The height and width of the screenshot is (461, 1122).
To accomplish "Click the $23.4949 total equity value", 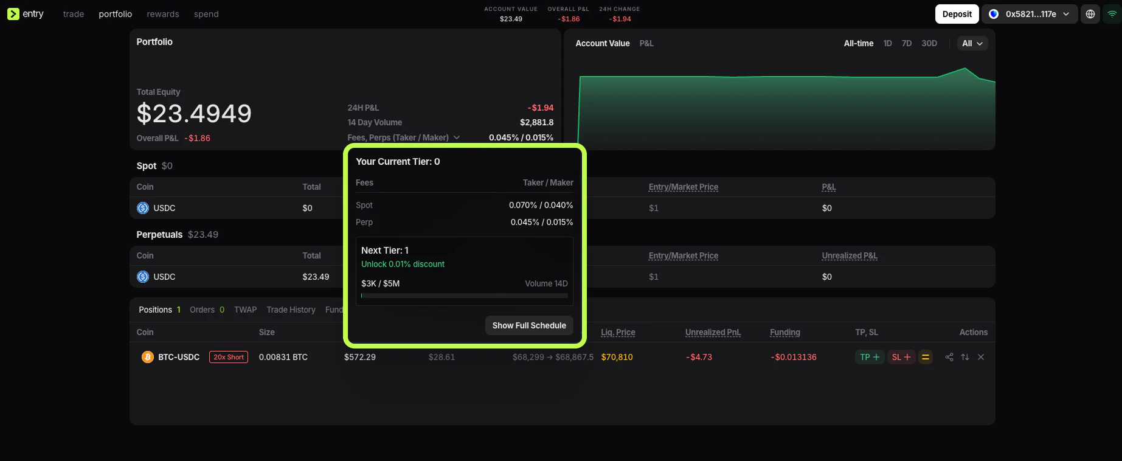I will [194, 114].
